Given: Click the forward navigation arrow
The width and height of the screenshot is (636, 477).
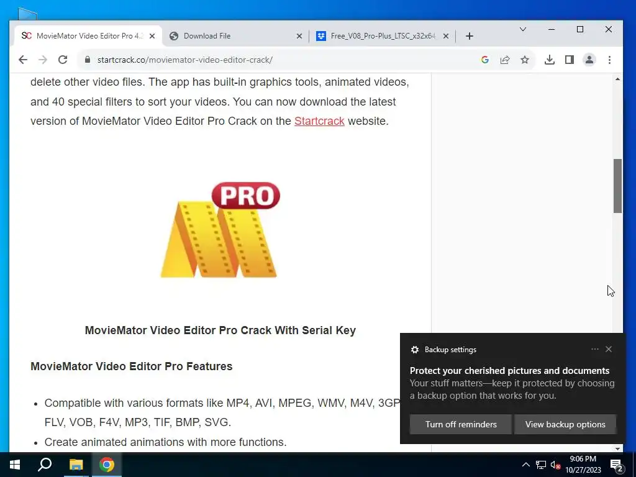Looking at the screenshot, I should click(43, 60).
